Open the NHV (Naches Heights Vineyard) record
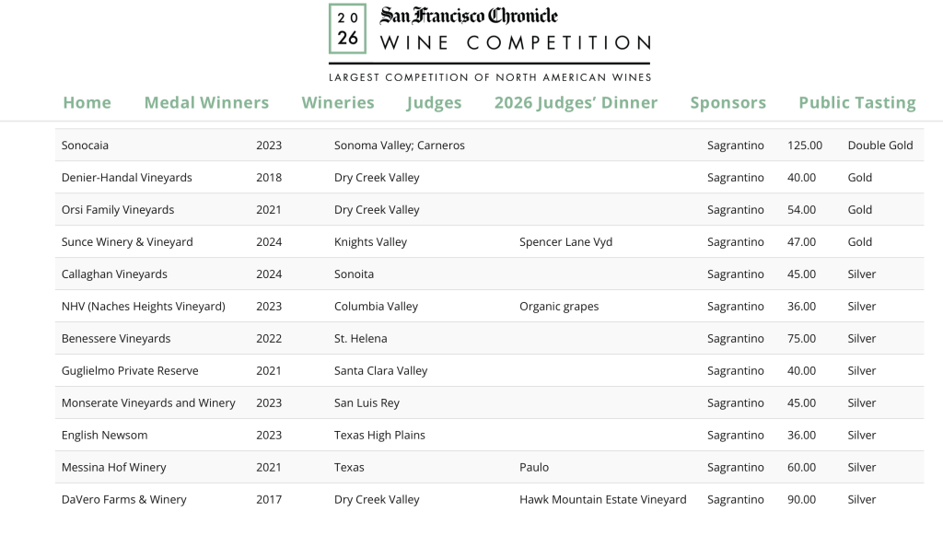This screenshot has width=943, height=536. pos(144,306)
